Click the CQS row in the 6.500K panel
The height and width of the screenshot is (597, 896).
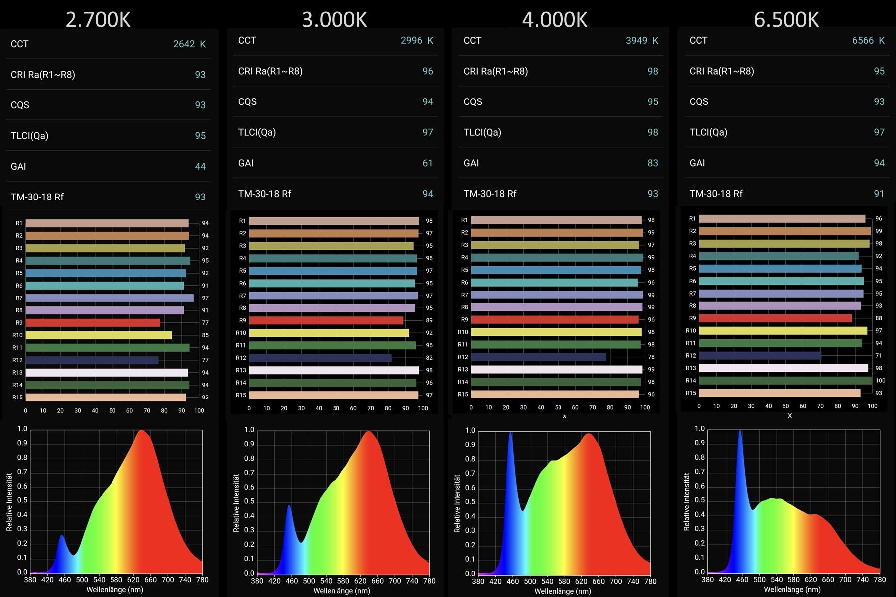(x=786, y=102)
